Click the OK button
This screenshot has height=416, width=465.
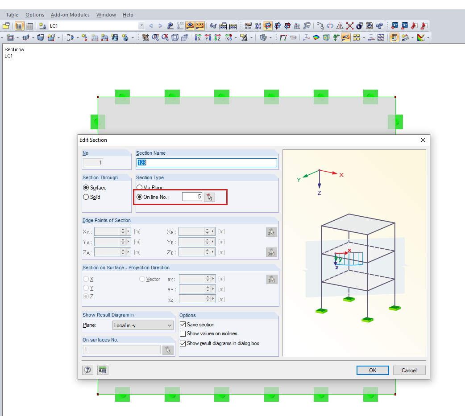373,370
